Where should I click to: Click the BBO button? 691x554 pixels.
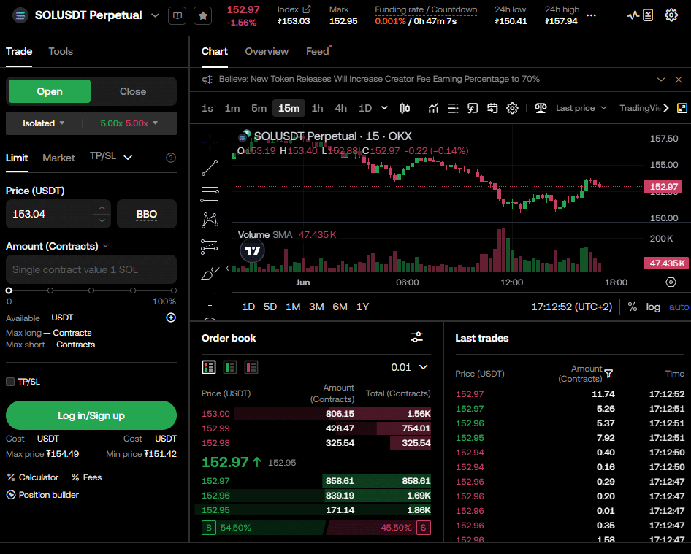point(147,214)
